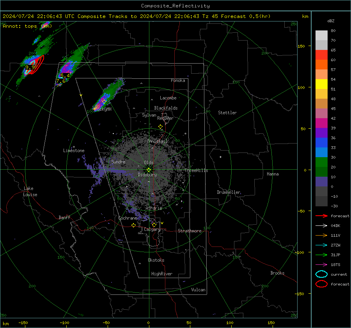Click the Blackfalds town label
This screenshot has width=351, height=328.
(166, 108)
